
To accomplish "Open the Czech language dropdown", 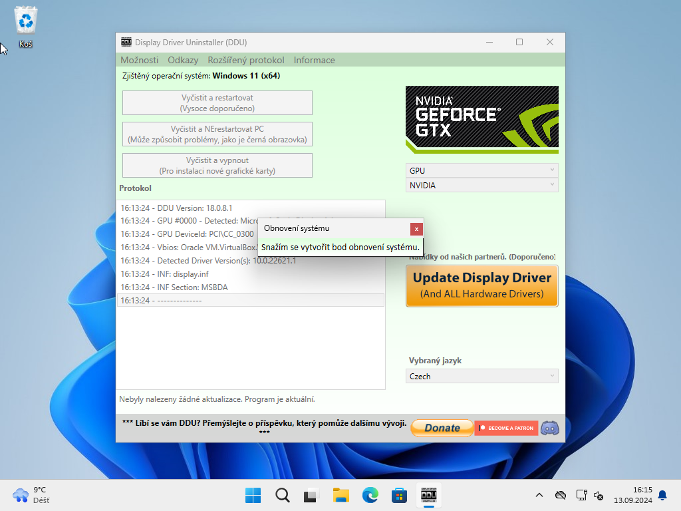I will click(x=481, y=376).
